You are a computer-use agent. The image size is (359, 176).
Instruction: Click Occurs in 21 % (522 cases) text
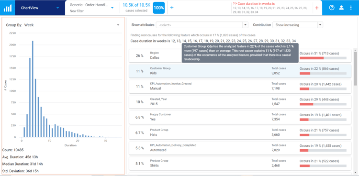click(x=319, y=161)
